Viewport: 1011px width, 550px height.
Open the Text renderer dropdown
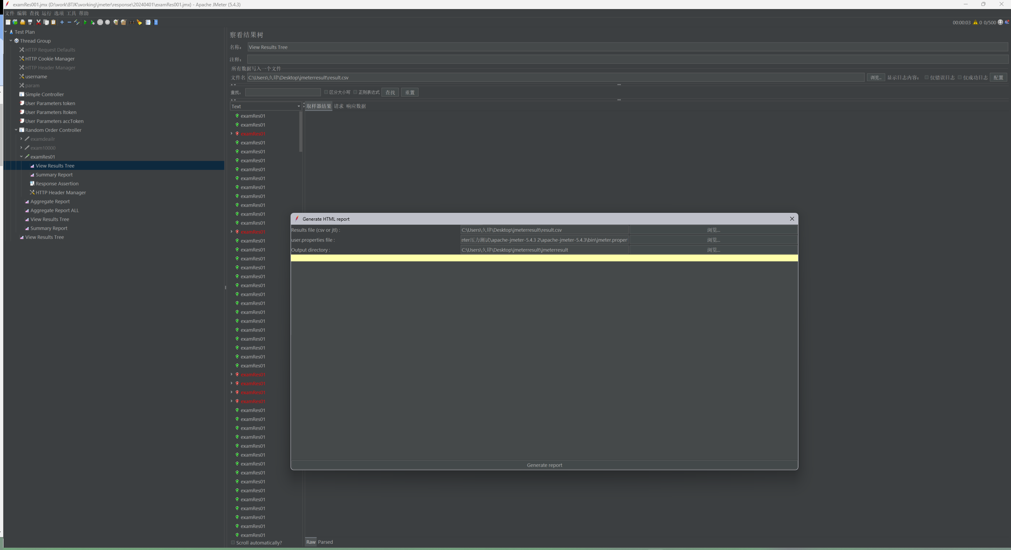(x=266, y=106)
